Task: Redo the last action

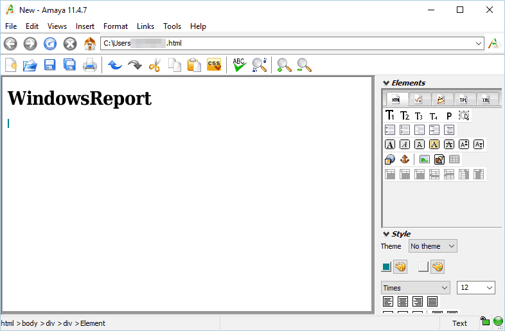Action: coord(135,65)
